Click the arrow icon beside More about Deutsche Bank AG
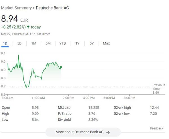This screenshot has height=139, width=169. point(108,132)
